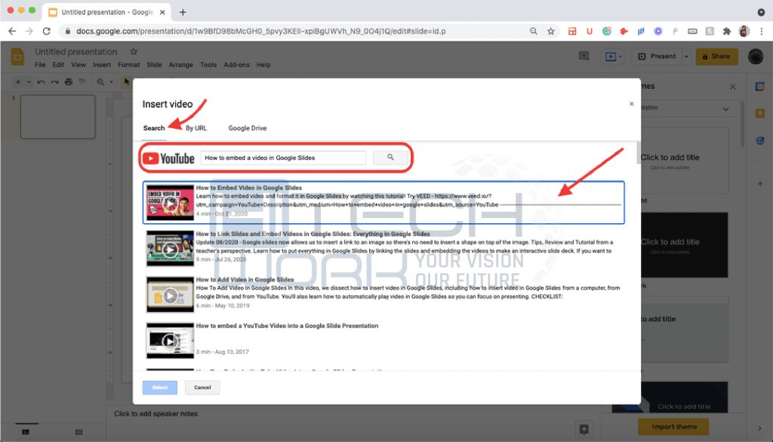
Task: Open the File menu
Action: (x=40, y=65)
